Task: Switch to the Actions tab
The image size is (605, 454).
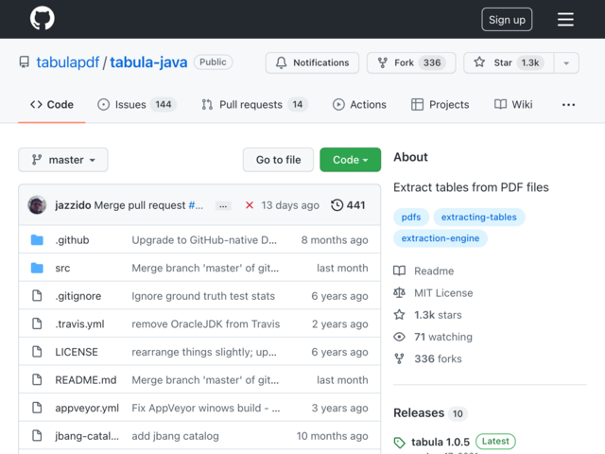Action: point(359,105)
